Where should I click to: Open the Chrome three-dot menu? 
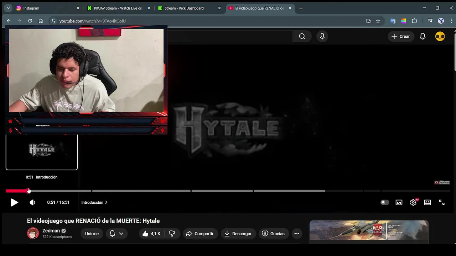[451, 21]
